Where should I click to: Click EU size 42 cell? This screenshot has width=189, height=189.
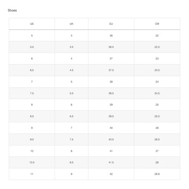click(111, 174)
